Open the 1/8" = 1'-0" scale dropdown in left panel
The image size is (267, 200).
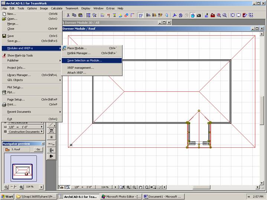tap(25, 127)
